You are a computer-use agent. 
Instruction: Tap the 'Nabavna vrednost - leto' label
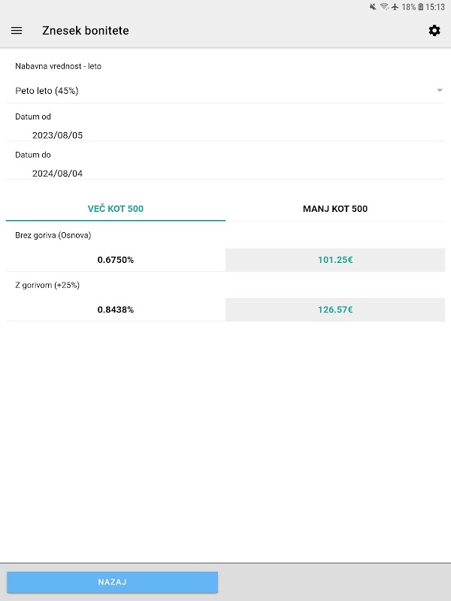pyautogui.click(x=59, y=66)
